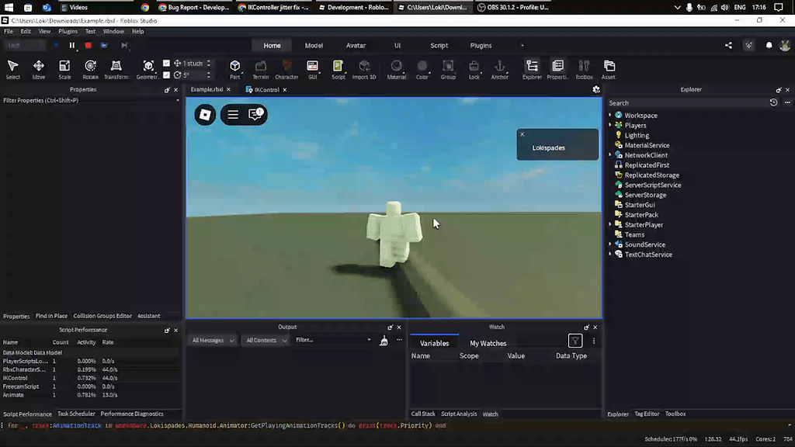Activate the Scale tool
Screen dimensions: 795x447
coord(64,69)
